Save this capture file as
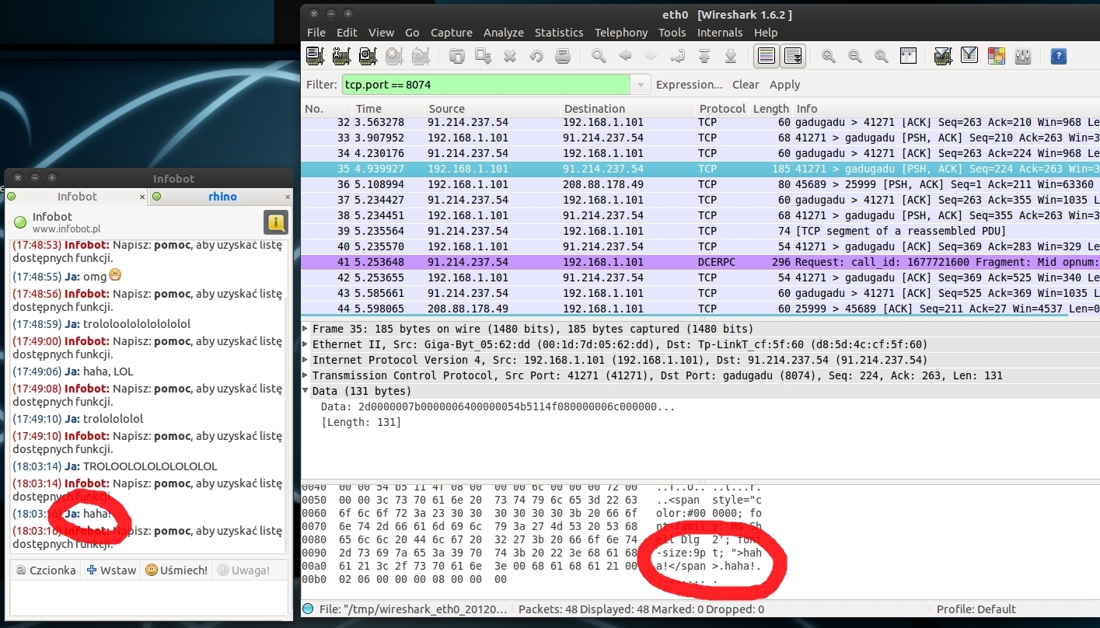Image resolution: width=1100 pixels, height=628 pixels. (484, 56)
